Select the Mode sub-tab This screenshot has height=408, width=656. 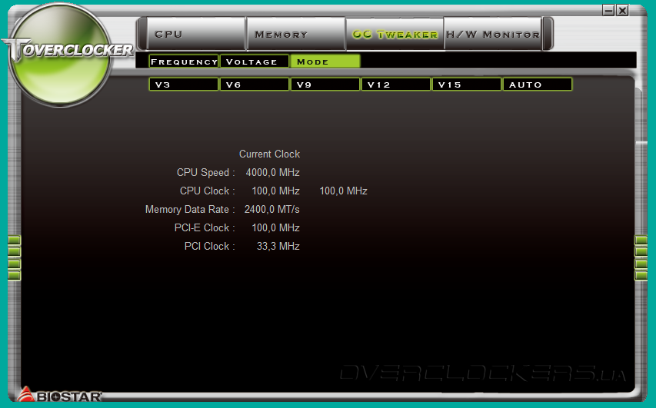(x=325, y=61)
